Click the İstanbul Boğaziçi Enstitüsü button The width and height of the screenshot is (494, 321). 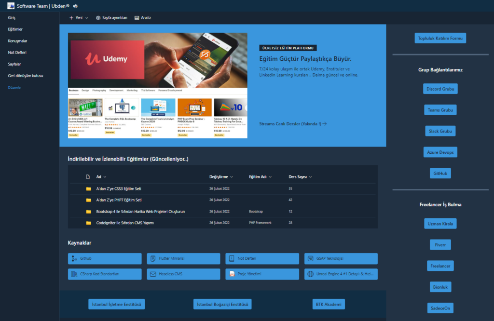coord(222,304)
